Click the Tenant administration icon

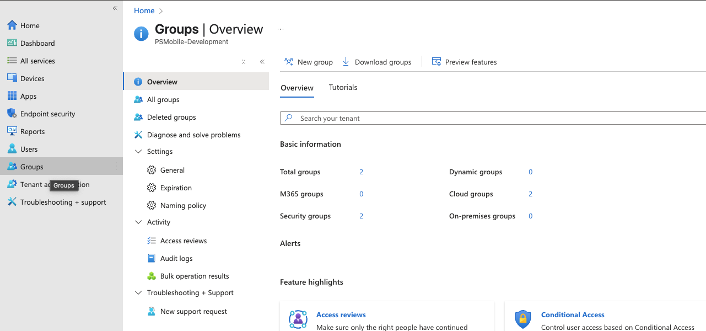(12, 184)
